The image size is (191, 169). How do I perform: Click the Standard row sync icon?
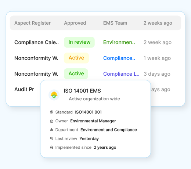51,112
